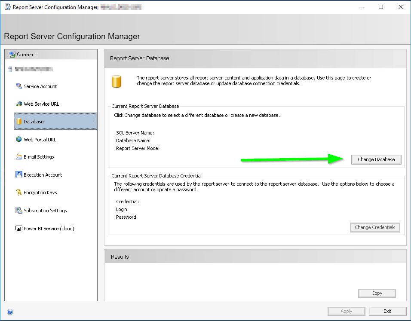Click the large database icon in the description

(116, 81)
